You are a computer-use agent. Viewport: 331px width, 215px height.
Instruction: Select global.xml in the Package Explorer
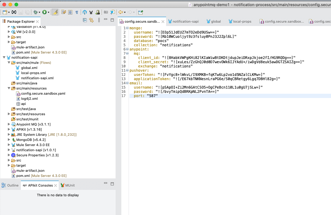point(29,68)
